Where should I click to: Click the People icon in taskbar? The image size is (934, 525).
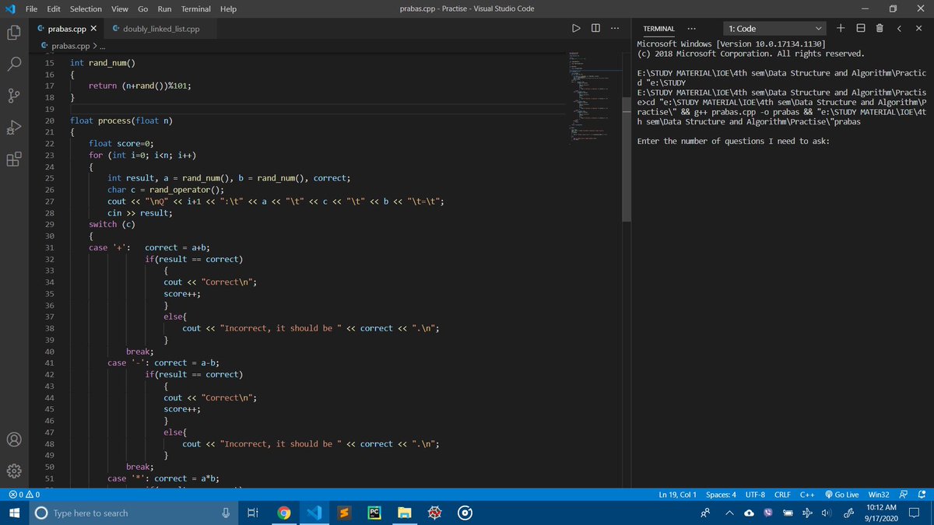[x=705, y=513]
